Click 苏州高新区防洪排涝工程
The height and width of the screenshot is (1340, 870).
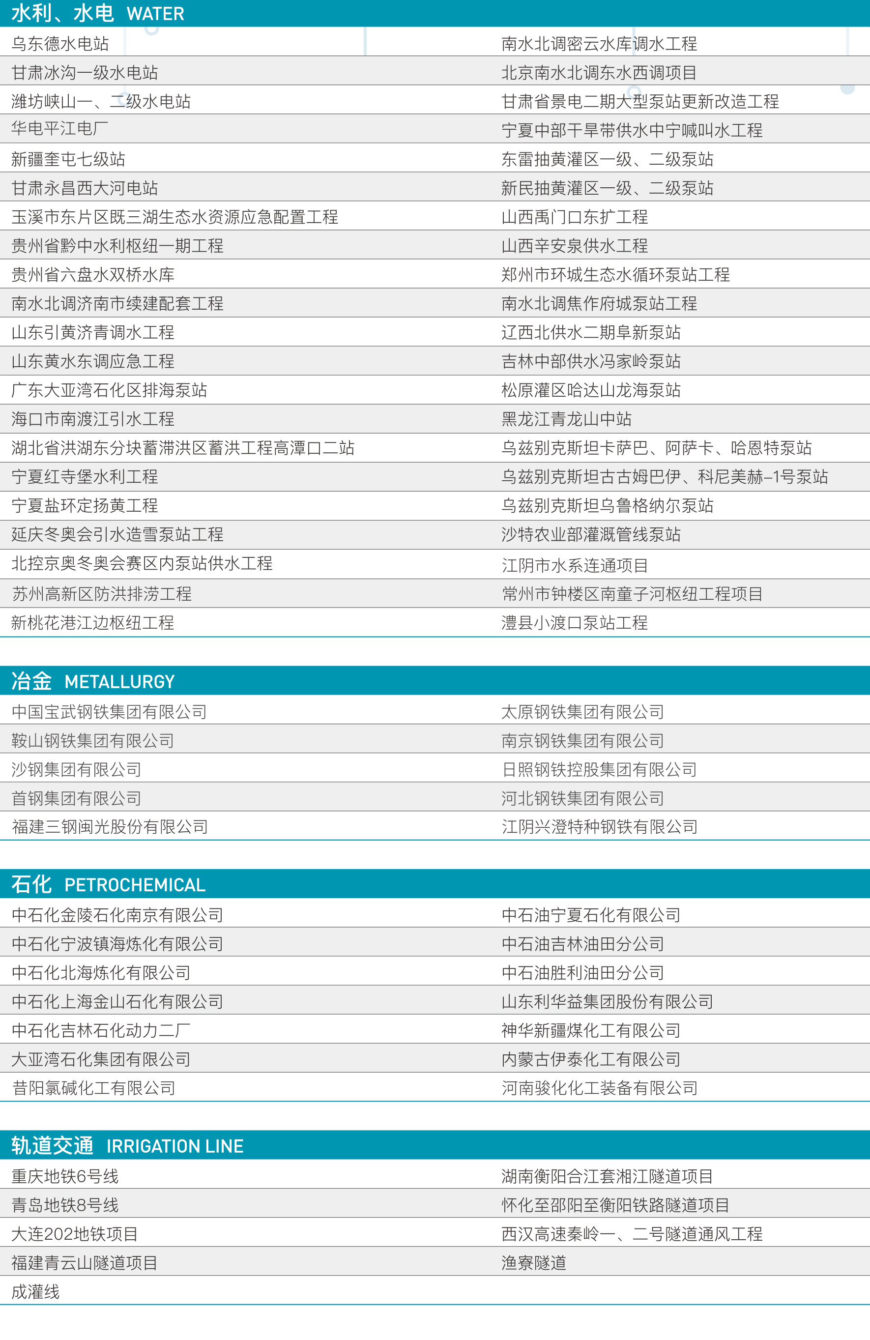tap(101, 593)
